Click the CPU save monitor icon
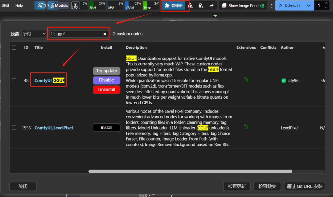 (x=76, y=6)
